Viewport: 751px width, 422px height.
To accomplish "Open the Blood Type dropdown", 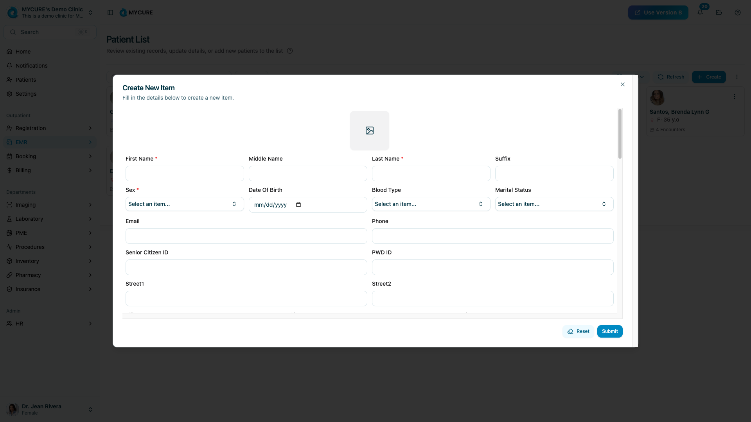I will point(431,204).
